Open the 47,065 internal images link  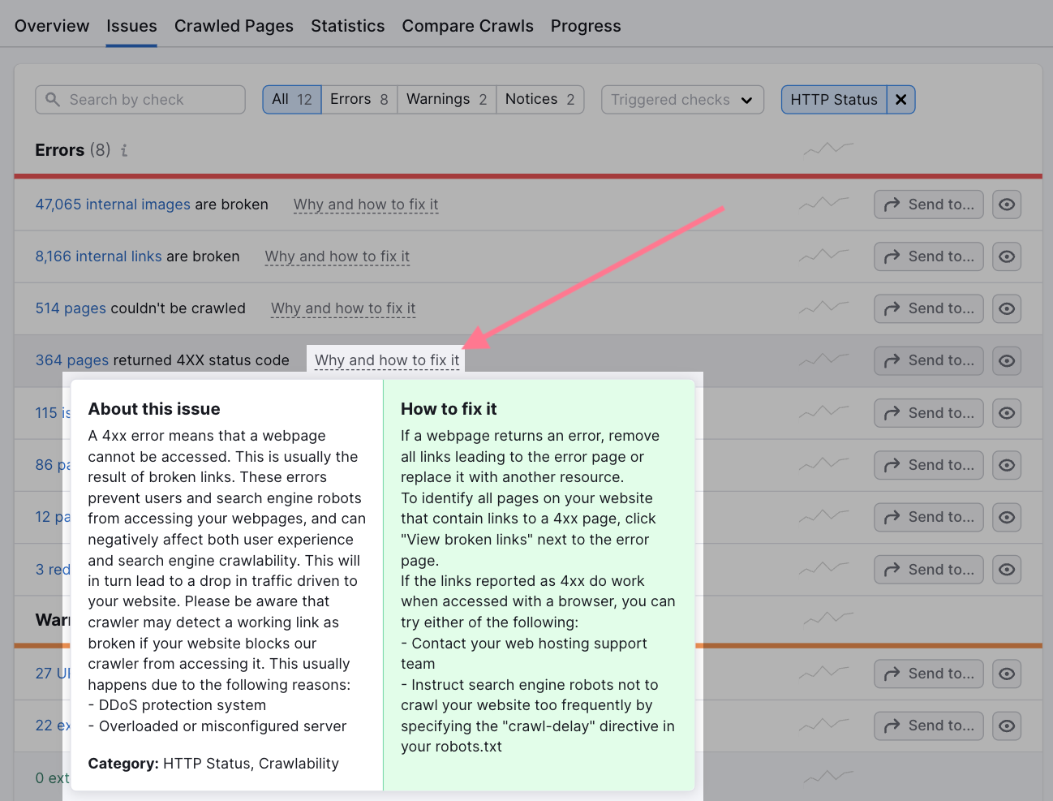tap(113, 205)
